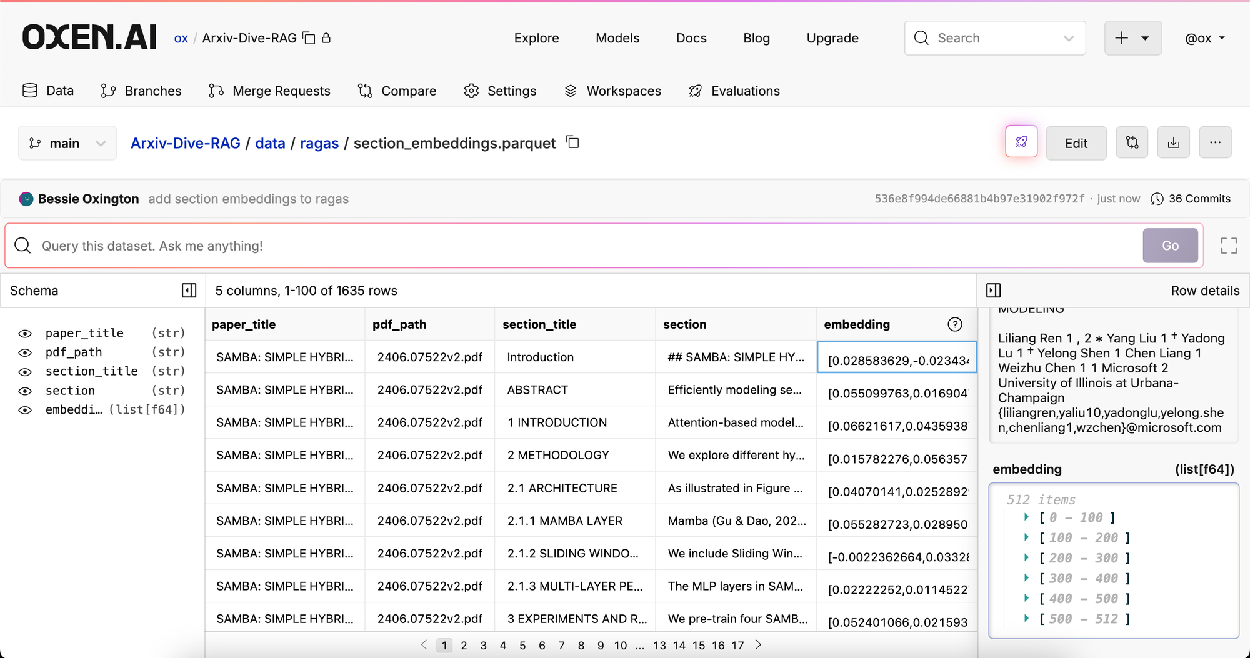
Task: Click the commit history clock icon
Action: pos(1157,199)
